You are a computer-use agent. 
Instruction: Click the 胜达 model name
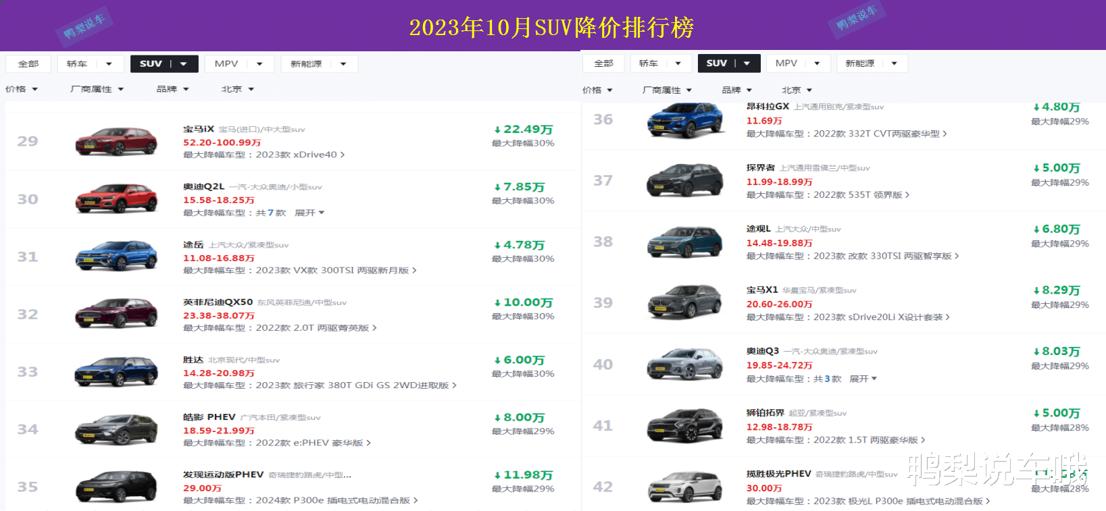[x=193, y=360]
